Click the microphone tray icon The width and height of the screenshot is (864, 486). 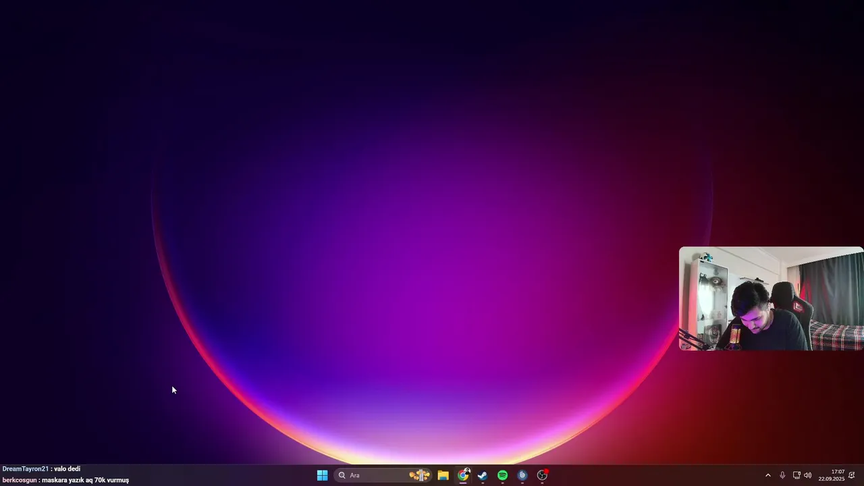click(782, 475)
